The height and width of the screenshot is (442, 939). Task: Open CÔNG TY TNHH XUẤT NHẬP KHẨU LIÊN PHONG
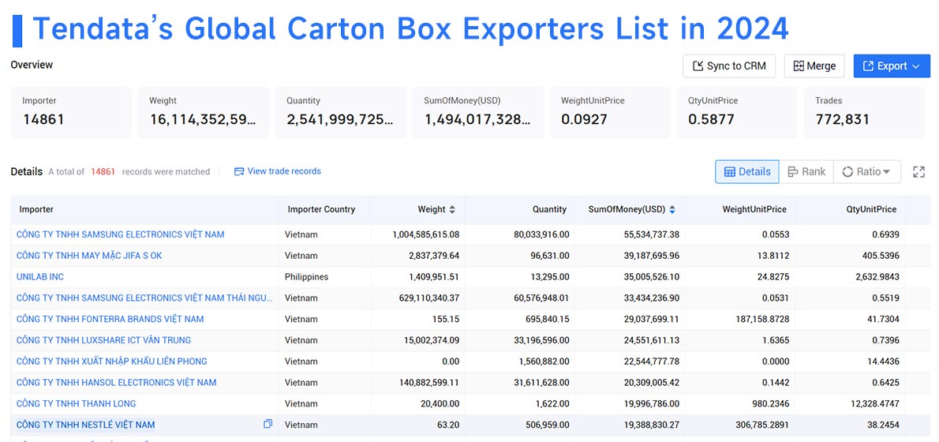click(x=111, y=361)
